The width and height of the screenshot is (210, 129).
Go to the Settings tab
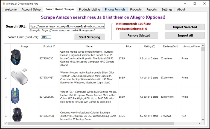167,10
